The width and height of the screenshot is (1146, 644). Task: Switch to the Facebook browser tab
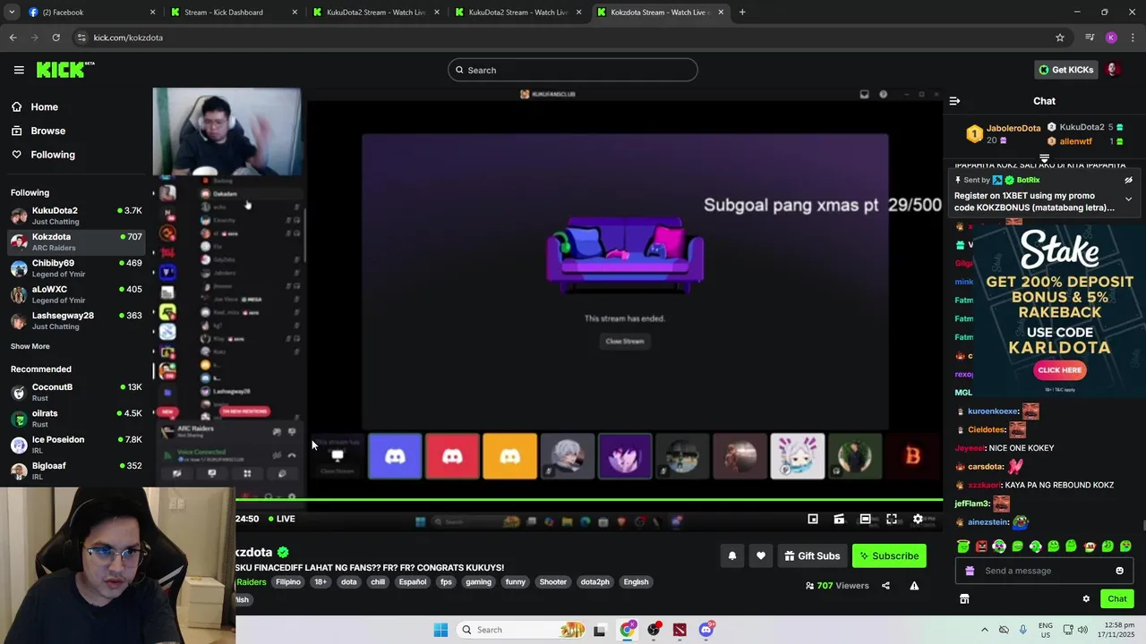coord(90,13)
